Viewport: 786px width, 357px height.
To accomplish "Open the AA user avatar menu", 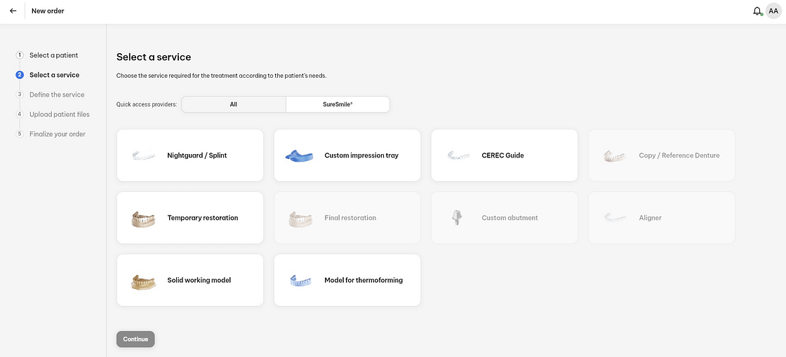I will 773,11.
